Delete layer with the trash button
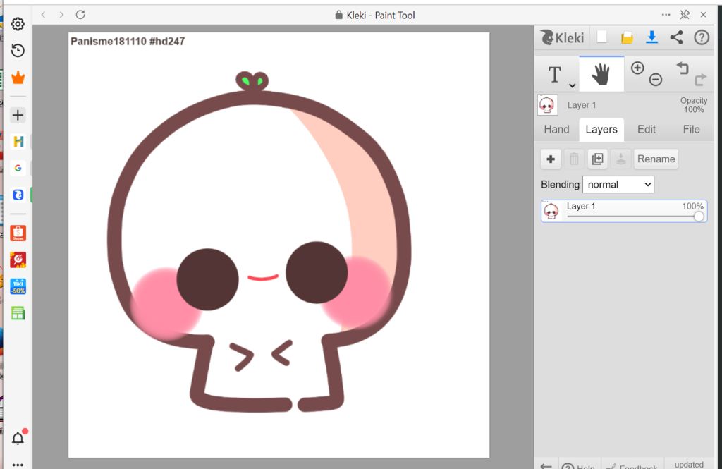This screenshot has width=722, height=469. click(574, 159)
